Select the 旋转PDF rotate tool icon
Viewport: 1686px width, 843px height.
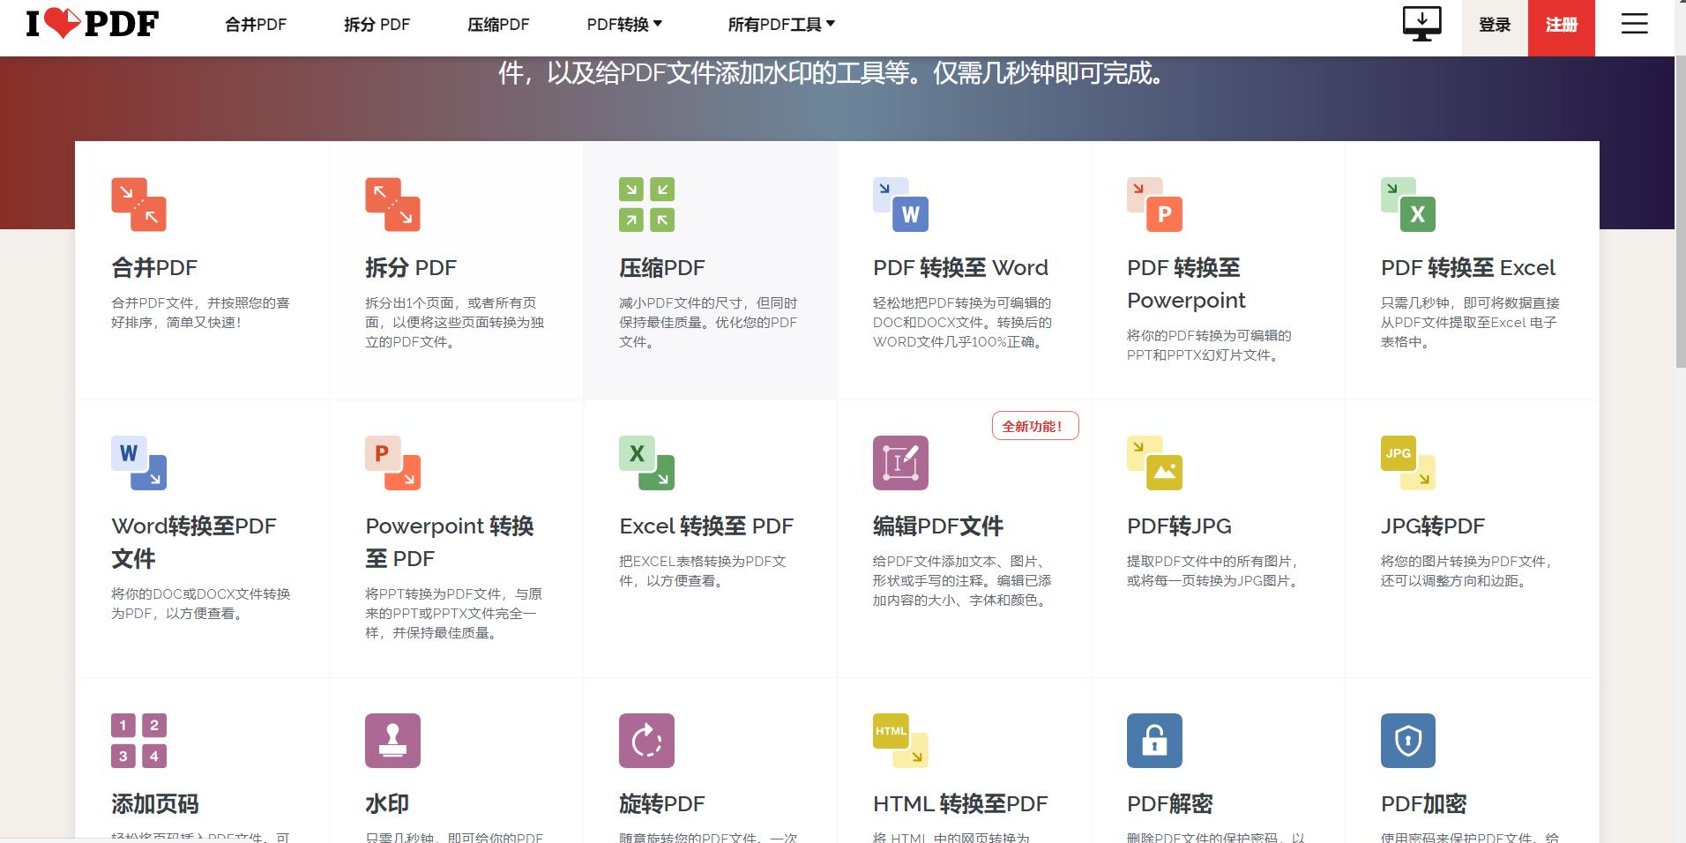click(x=646, y=741)
